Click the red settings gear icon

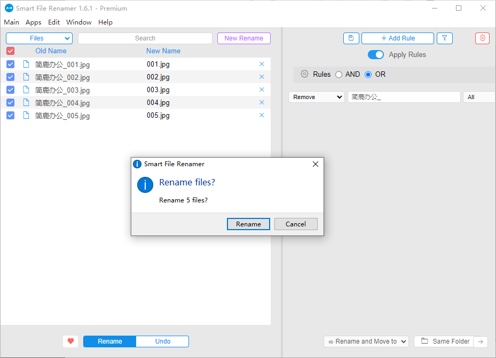(x=482, y=38)
